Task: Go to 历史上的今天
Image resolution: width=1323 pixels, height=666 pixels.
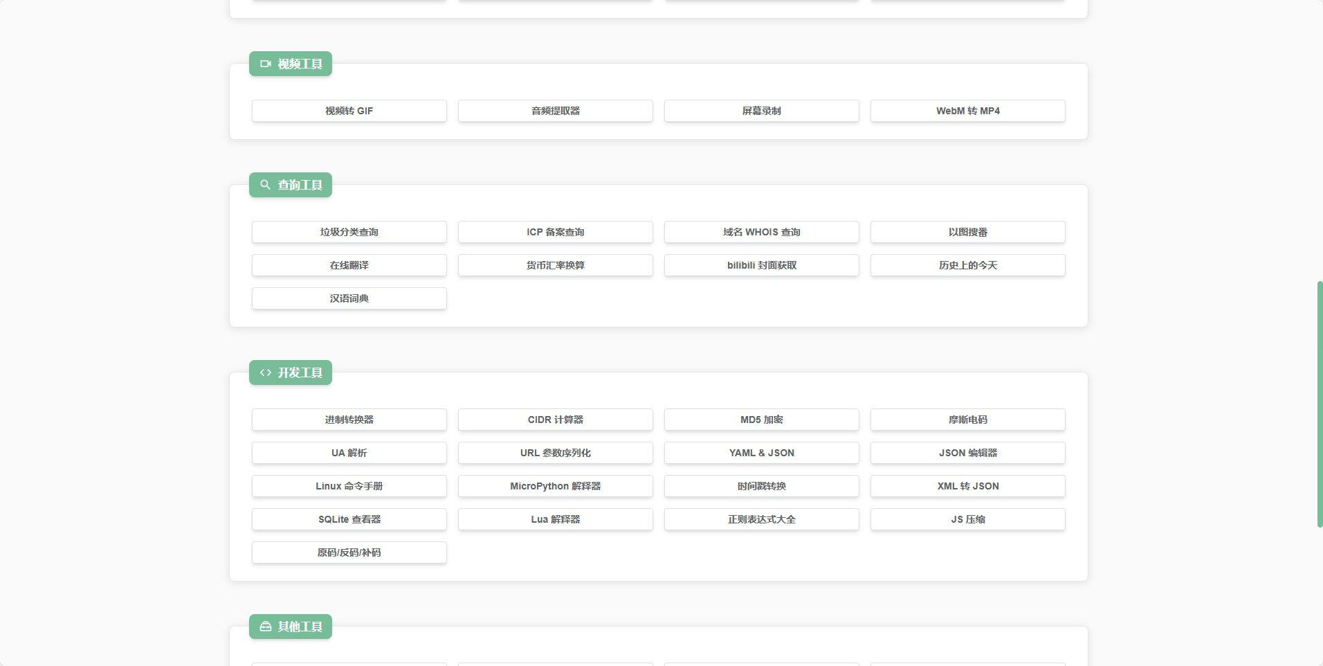Action: point(967,265)
